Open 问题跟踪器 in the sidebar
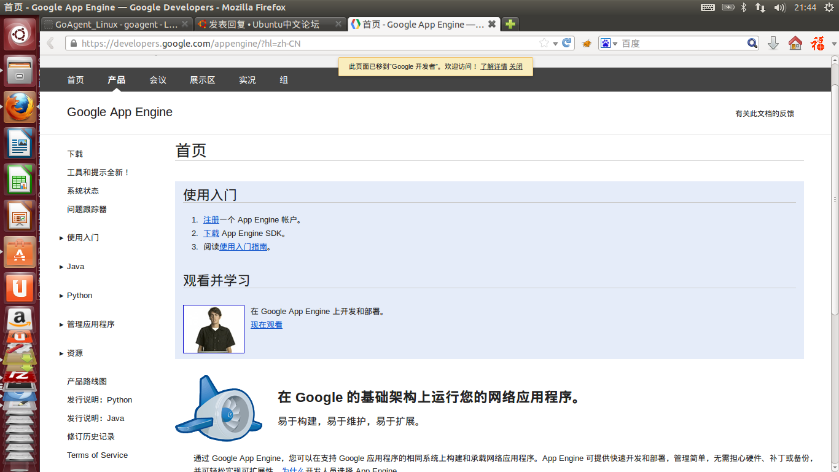Image resolution: width=839 pixels, height=472 pixels. click(87, 210)
